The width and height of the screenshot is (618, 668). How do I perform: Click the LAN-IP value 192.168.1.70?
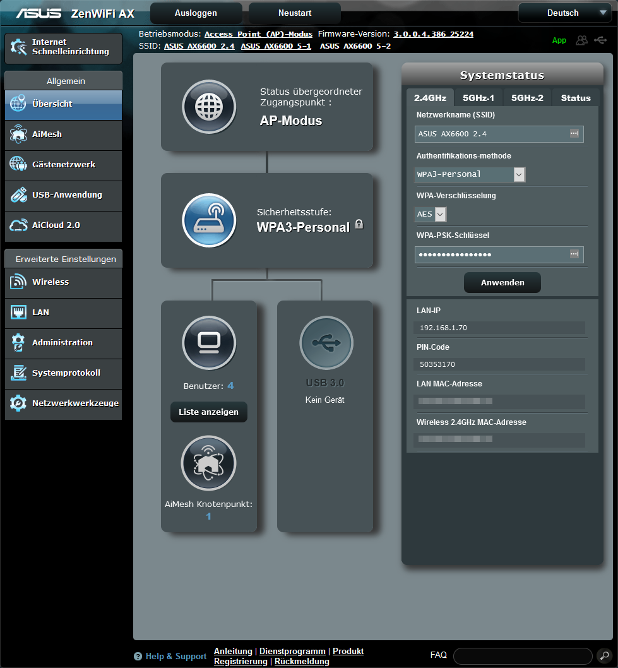click(x=443, y=328)
